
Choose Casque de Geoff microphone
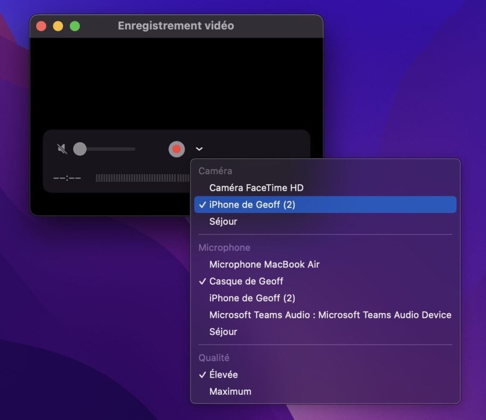(325, 281)
